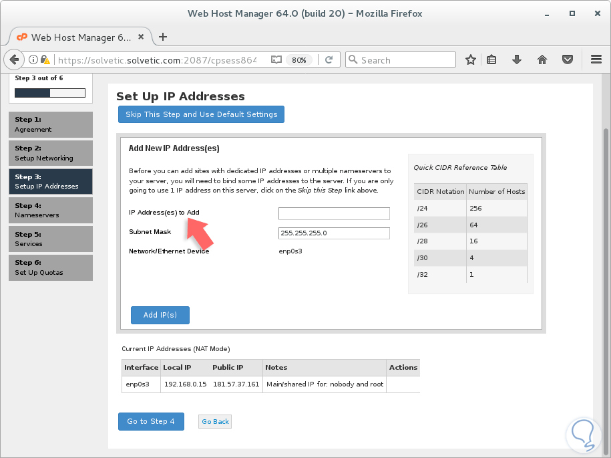Go to Firefox home page icon

542,60
